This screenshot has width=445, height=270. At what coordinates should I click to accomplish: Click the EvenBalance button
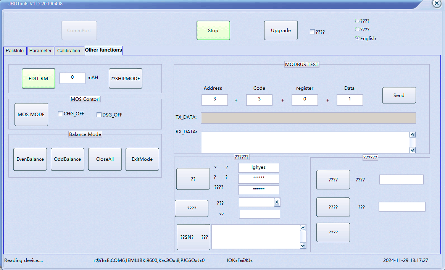click(x=30, y=159)
